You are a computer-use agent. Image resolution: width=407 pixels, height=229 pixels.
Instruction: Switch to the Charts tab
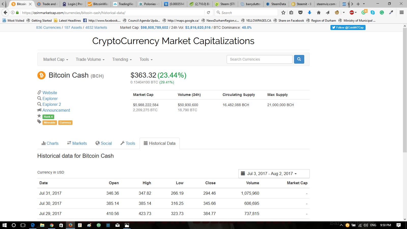point(50,143)
